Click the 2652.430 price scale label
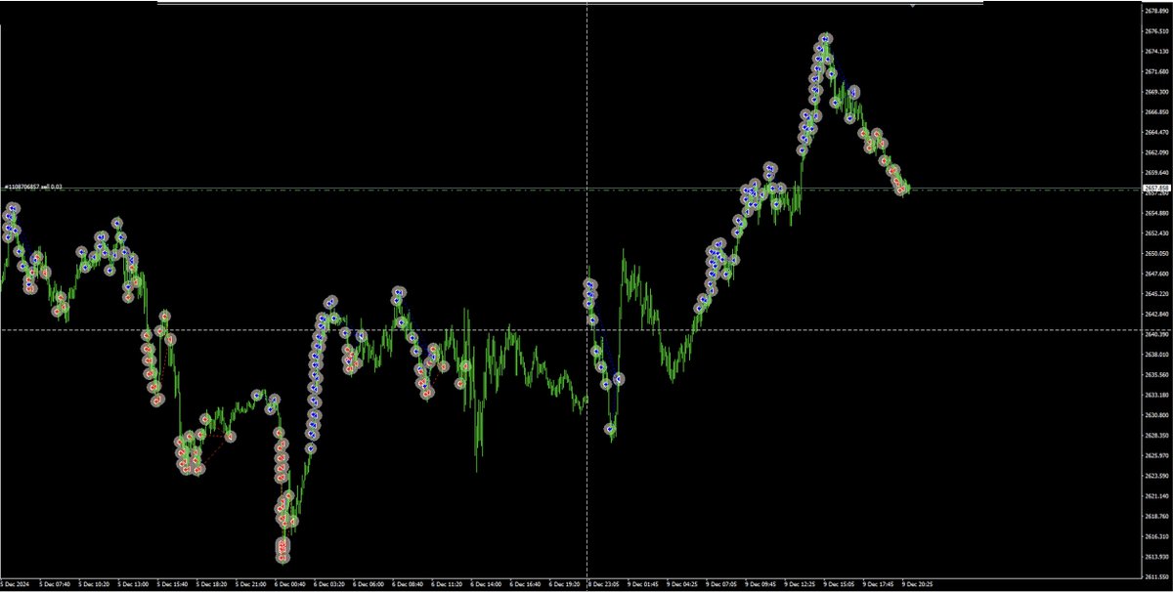 pyautogui.click(x=1156, y=233)
